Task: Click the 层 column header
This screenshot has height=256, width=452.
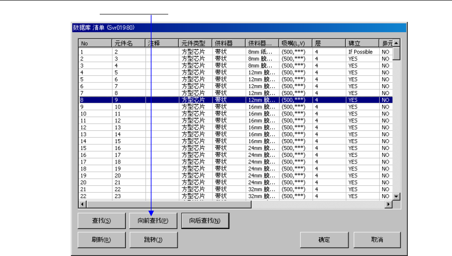Action: click(329, 43)
